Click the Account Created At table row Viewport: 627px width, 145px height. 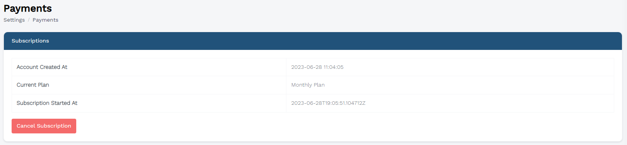point(313,67)
